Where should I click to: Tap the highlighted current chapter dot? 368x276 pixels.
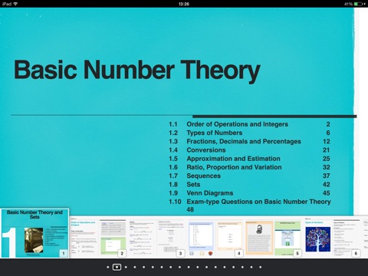tap(117, 267)
